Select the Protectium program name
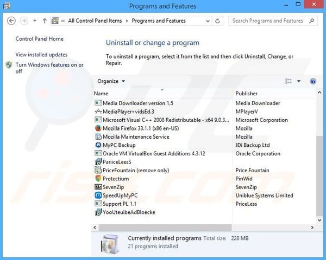Image resolution: width=326 pixels, height=260 pixels. tap(116, 179)
